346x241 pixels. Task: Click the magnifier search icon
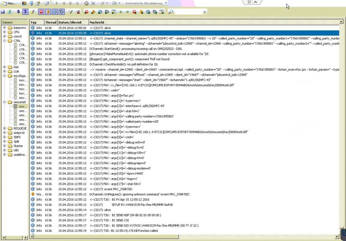coord(171,12)
